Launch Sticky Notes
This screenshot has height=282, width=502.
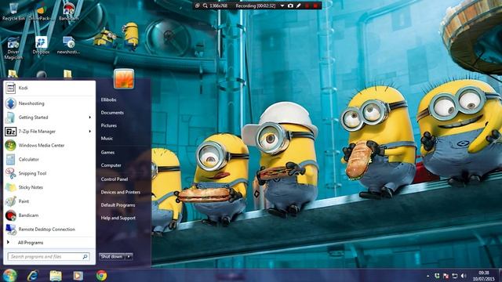pos(49,187)
